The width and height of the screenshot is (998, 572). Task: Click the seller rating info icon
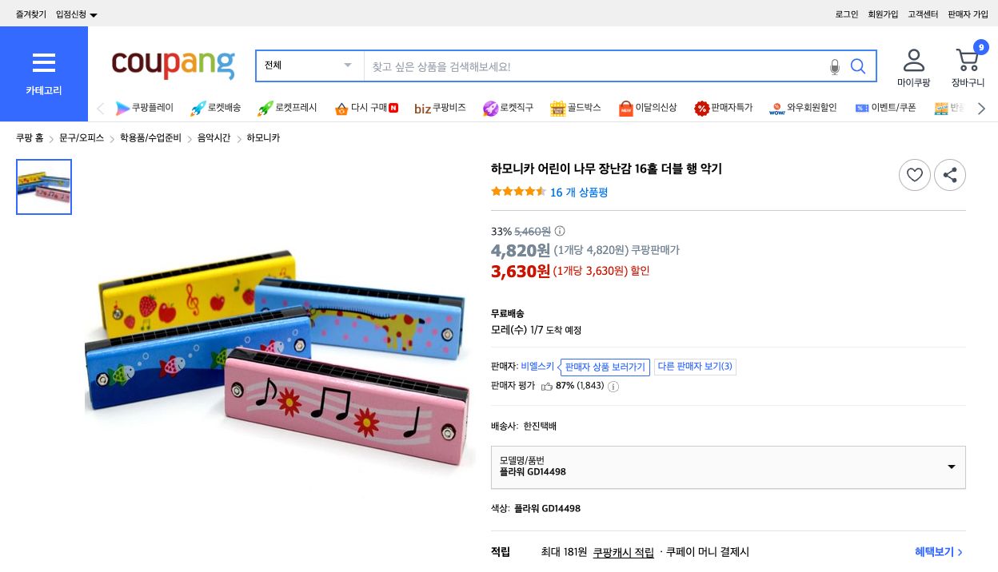[x=613, y=387]
